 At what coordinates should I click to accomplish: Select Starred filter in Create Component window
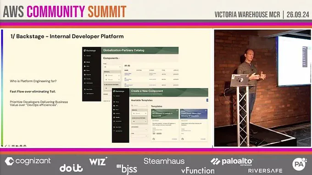pyautogui.click(x=139, y=113)
